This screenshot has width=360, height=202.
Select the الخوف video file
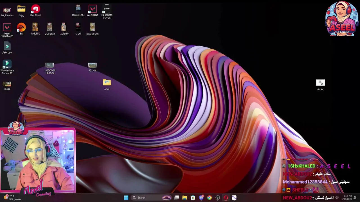coord(78,29)
